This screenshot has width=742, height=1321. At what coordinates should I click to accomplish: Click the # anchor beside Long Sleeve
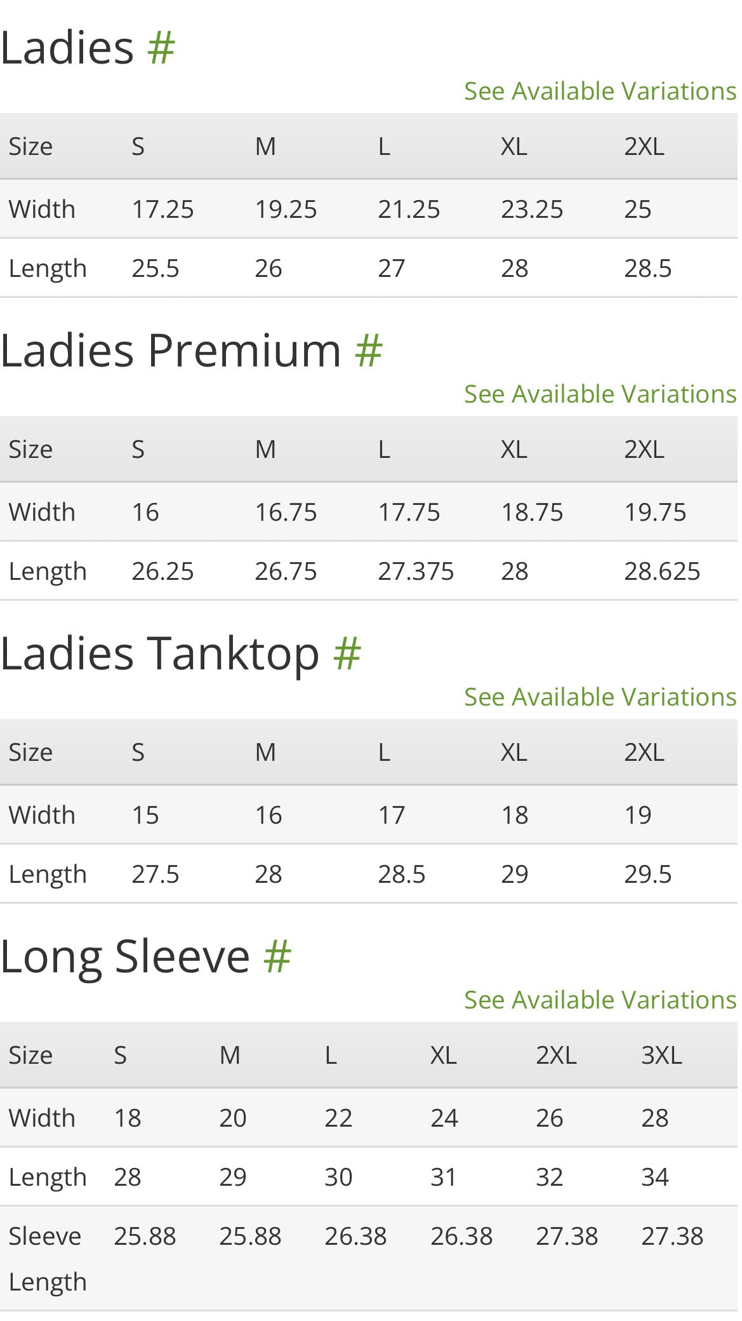277,956
